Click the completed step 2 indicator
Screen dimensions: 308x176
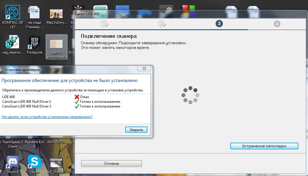[x=162, y=24]
